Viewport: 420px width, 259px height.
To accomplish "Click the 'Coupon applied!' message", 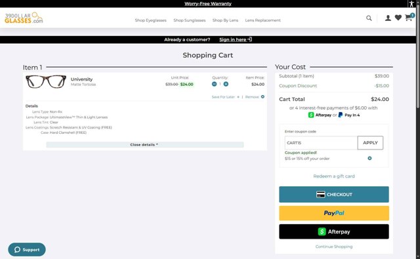I will click(301, 153).
